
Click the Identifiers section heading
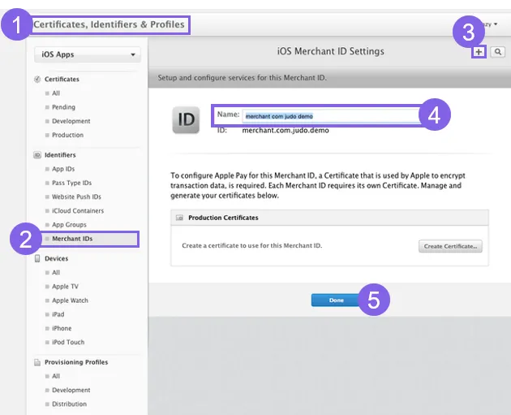[x=60, y=155]
